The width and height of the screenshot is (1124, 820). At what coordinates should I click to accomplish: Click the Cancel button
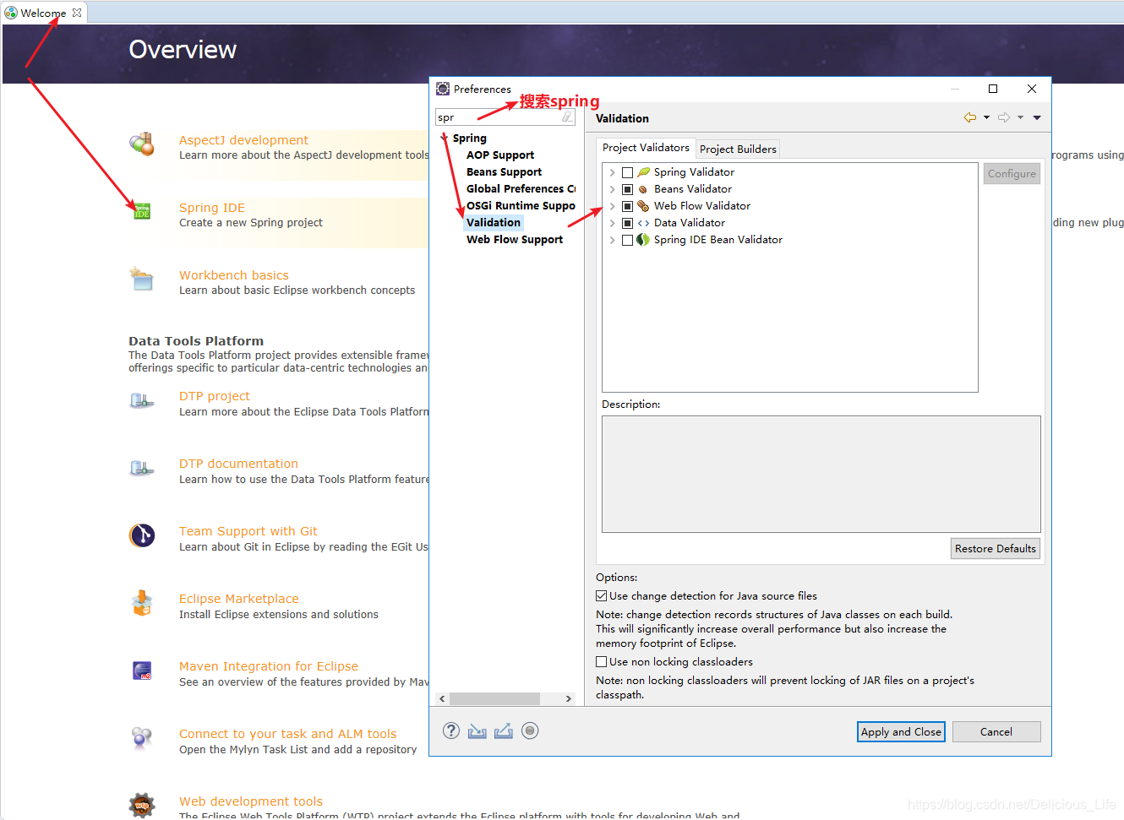pos(996,732)
